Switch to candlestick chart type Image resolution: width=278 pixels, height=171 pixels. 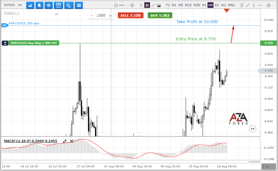point(147,5)
